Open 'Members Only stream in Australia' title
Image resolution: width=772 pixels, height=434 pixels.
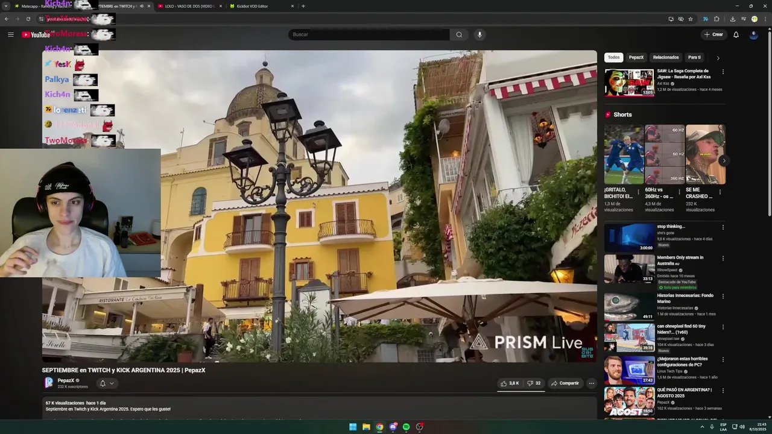680,260
